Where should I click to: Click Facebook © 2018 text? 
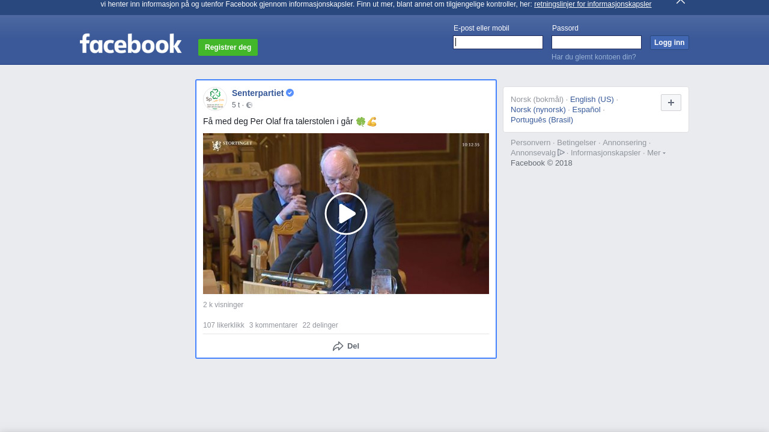pos(541,163)
